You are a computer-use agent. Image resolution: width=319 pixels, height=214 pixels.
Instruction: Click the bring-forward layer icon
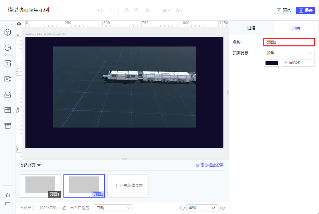coord(127,10)
